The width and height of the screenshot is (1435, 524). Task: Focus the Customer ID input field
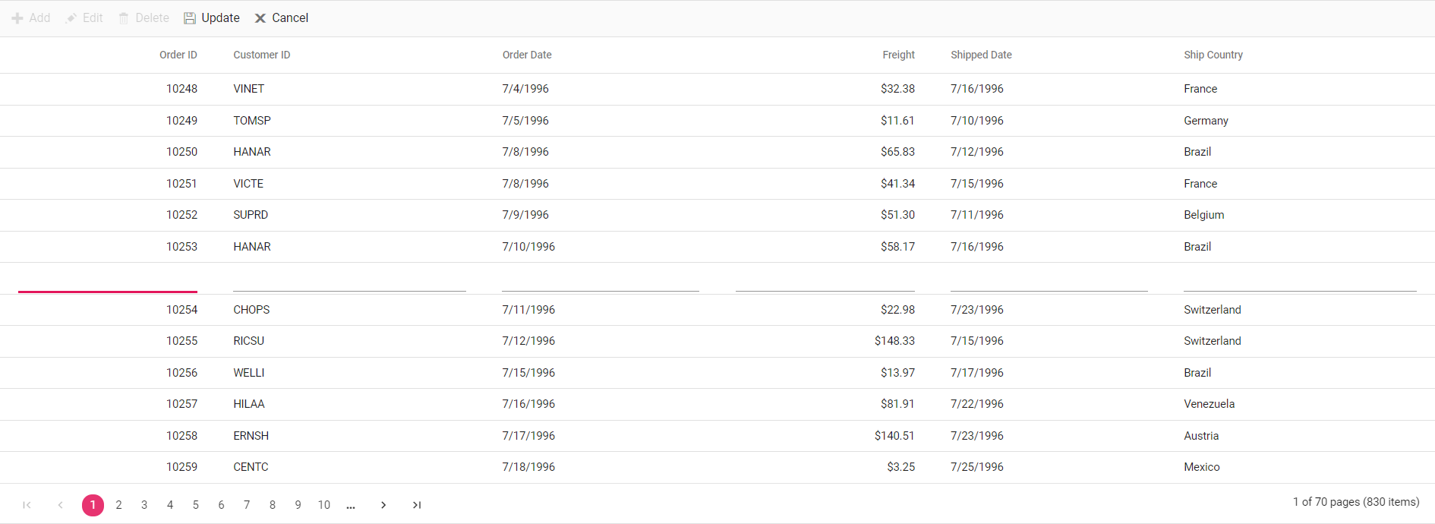tap(349, 279)
